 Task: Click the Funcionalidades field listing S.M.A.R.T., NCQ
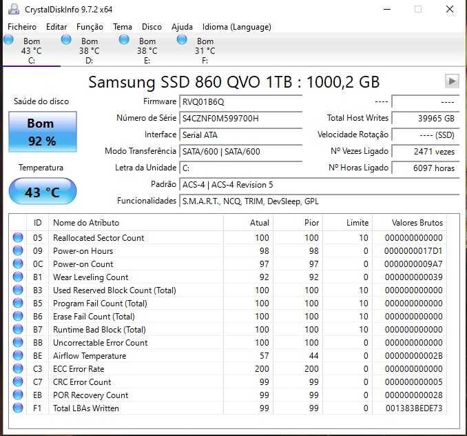(x=320, y=201)
